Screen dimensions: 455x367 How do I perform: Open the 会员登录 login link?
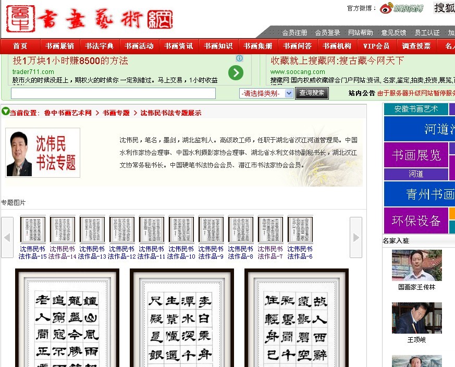coord(327,32)
